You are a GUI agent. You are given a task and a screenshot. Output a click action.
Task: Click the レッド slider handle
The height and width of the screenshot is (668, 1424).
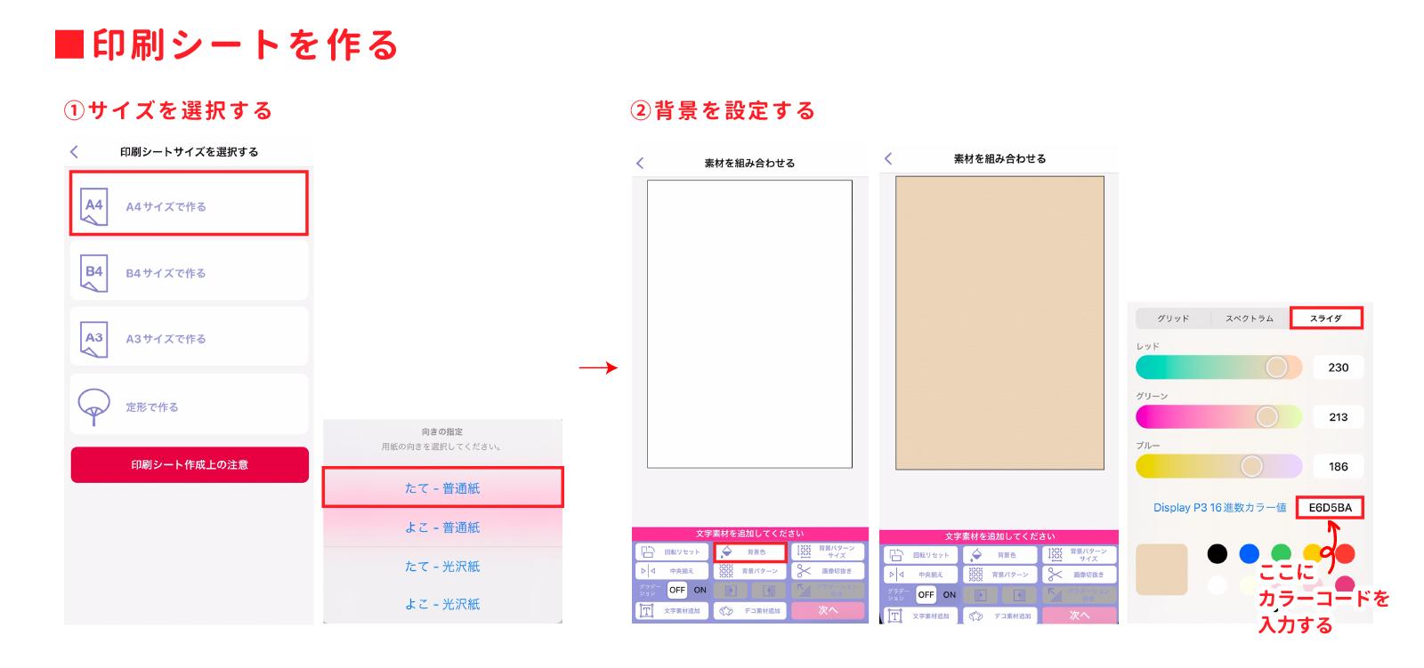(x=1276, y=367)
